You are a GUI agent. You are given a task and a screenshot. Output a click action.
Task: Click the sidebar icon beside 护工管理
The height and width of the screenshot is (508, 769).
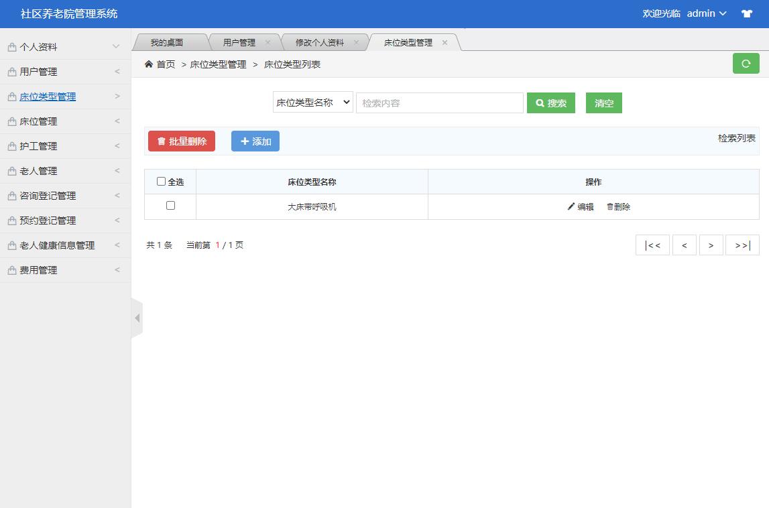(x=11, y=145)
